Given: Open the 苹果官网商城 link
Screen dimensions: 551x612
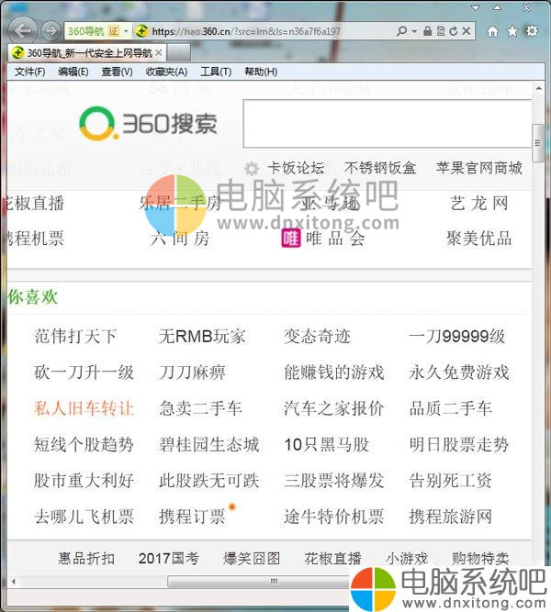Looking at the screenshot, I should pos(479,168).
